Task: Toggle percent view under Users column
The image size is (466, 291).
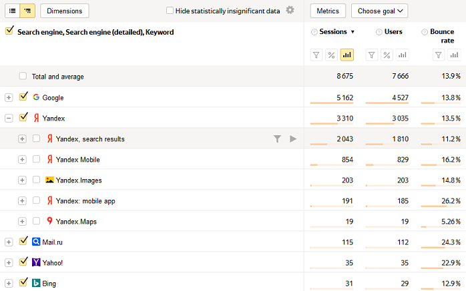Action: coord(387,55)
